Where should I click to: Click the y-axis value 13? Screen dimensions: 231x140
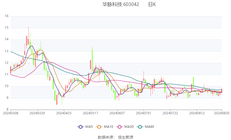[x=7, y=51]
